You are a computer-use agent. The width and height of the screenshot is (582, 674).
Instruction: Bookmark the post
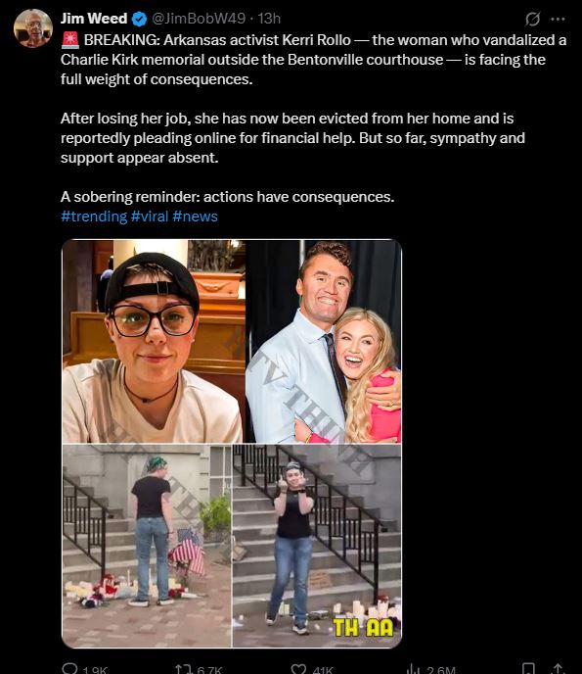click(x=528, y=669)
